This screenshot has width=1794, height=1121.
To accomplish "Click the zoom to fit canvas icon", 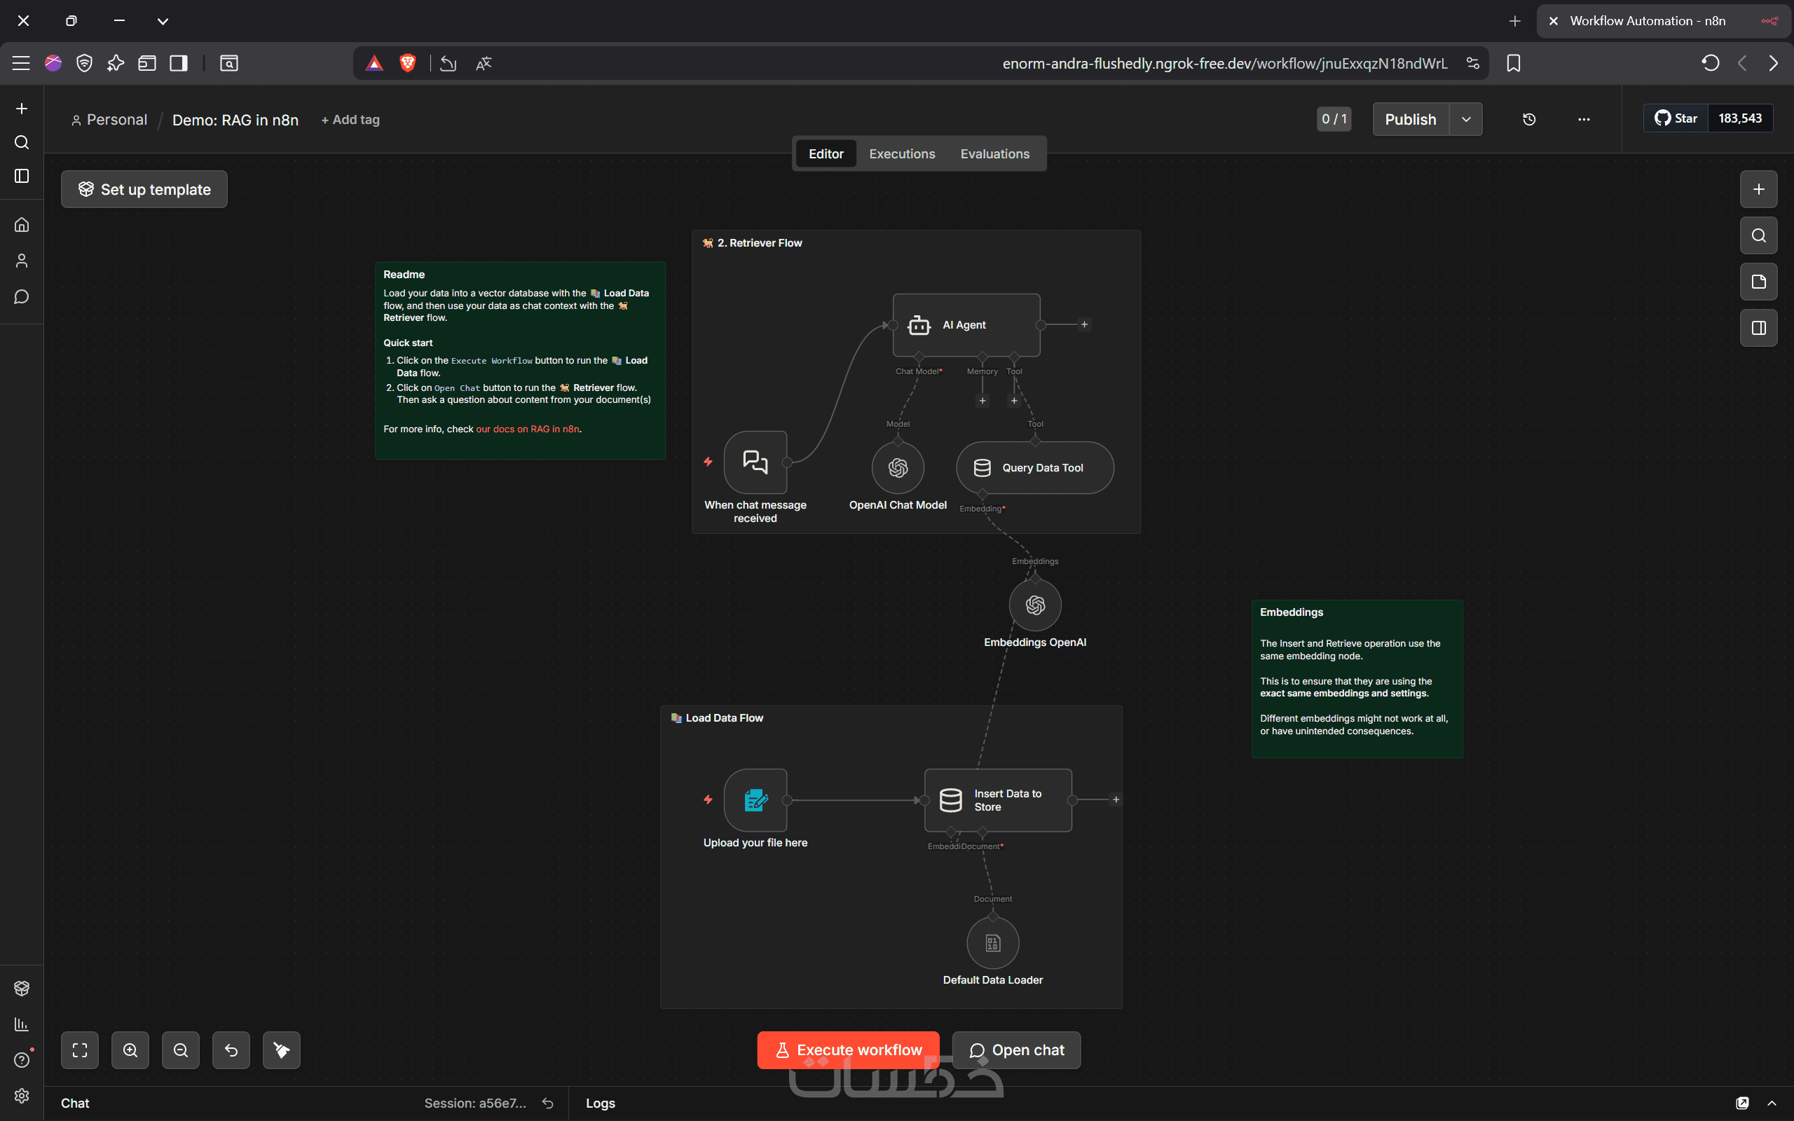I will point(79,1050).
